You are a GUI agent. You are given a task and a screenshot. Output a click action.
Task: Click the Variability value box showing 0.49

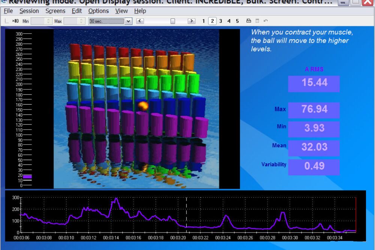pos(314,166)
